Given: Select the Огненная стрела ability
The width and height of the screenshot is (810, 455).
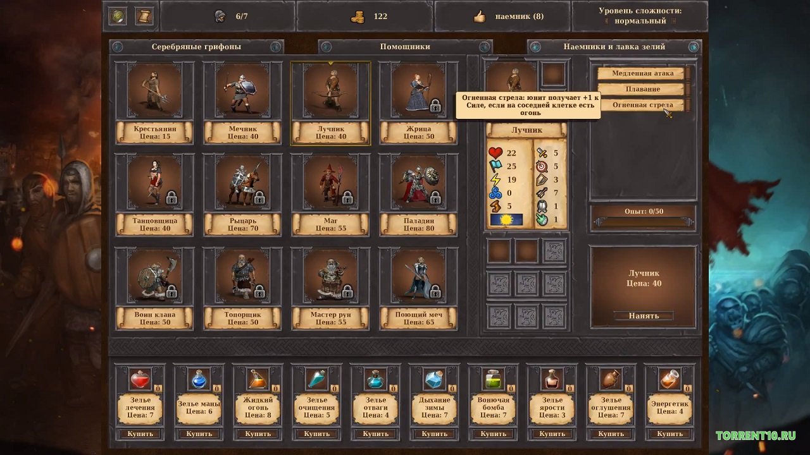Looking at the screenshot, I should click(x=642, y=104).
